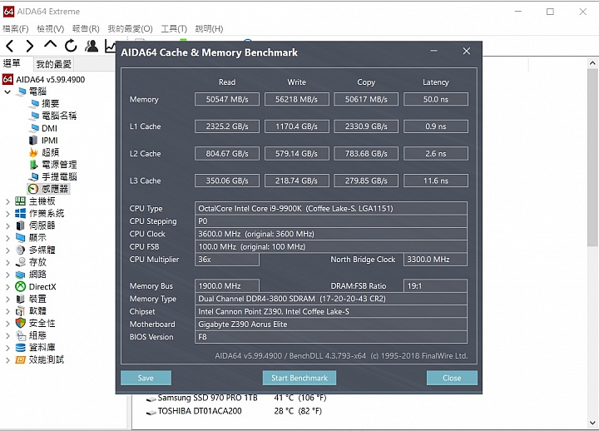Click the CPU Type OctalCore i9-9900K field
599x431 pixels.
click(x=331, y=208)
